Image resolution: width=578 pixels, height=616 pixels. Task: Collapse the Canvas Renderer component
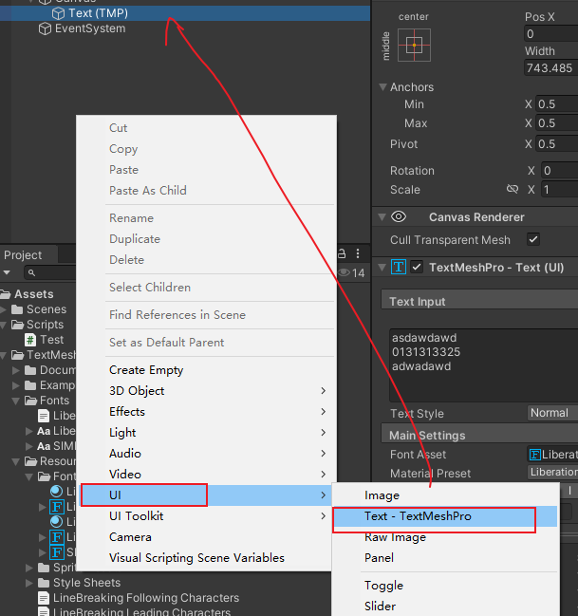point(382,216)
